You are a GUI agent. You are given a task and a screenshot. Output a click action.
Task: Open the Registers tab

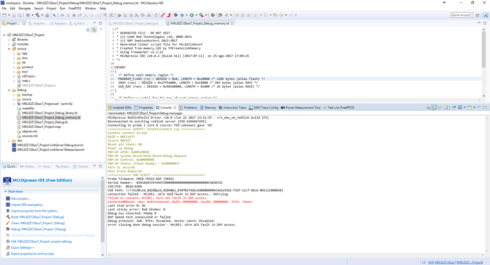pos(58,24)
